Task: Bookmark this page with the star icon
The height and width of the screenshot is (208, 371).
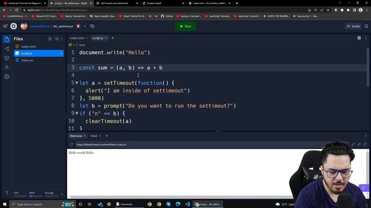Action: 328,10
